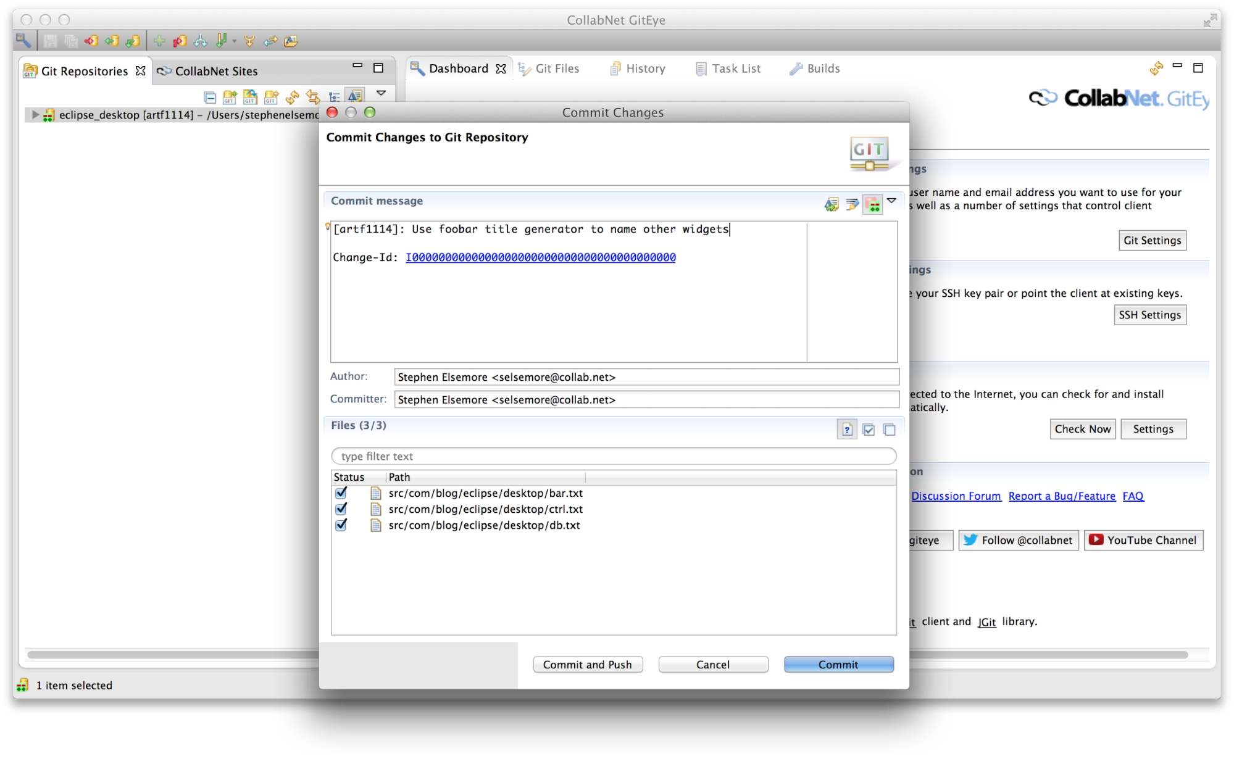Click the Refresh icon in Git Repositories panel
Screen dimensions: 1234x764
pyautogui.click(x=292, y=97)
